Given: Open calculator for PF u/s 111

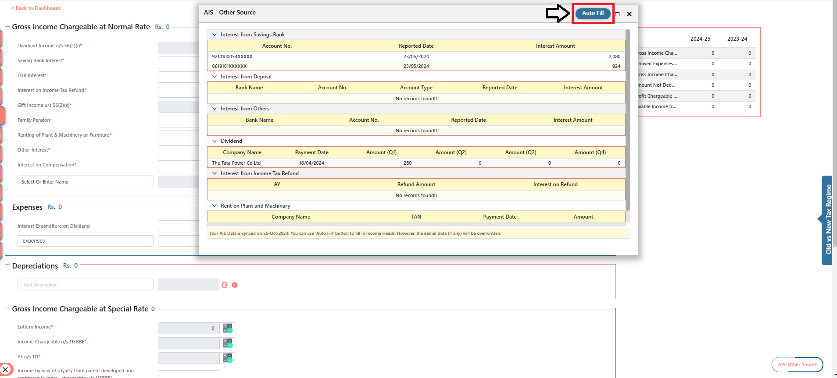Looking at the screenshot, I should tap(228, 358).
